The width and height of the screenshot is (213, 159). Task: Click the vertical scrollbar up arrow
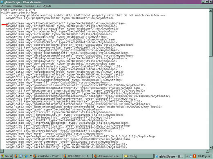211,10
